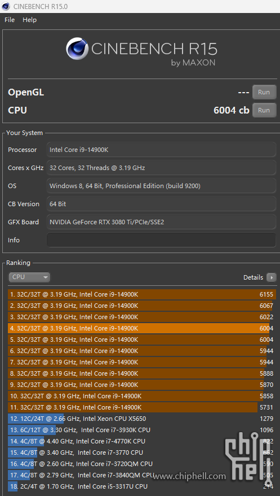Select the GFX Board RTX 3080 Ti field
Screen dimensions: 280x496
pyautogui.click(x=161, y=222)
